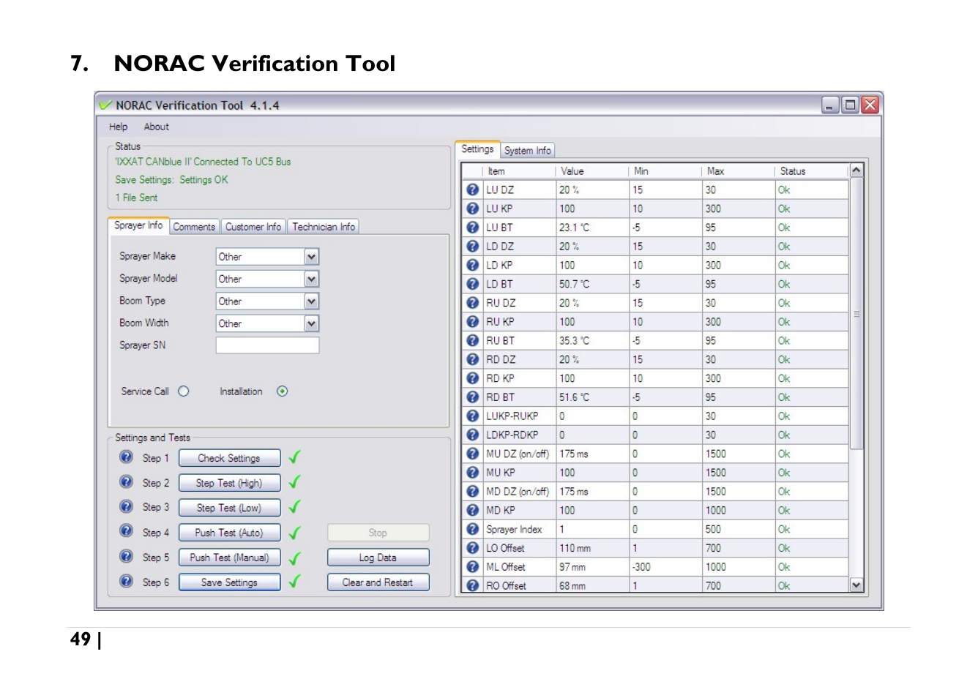
Task: Select the ML Offset value cell '97 mm'
Action: pyautogui.click(x=593, y=567)
